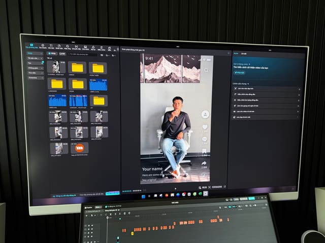
Task: Adjust the timeline zoom slider
Action: click(x=255, y=205)
